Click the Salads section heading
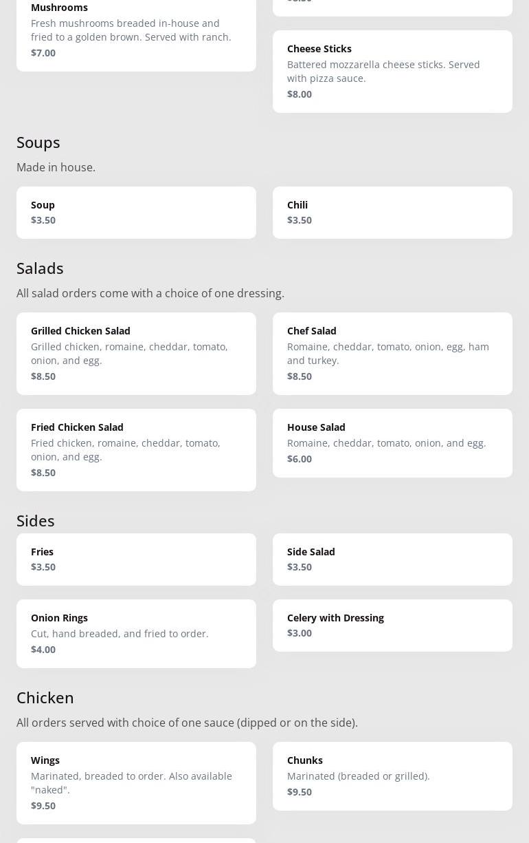 (x=40, y=268)
